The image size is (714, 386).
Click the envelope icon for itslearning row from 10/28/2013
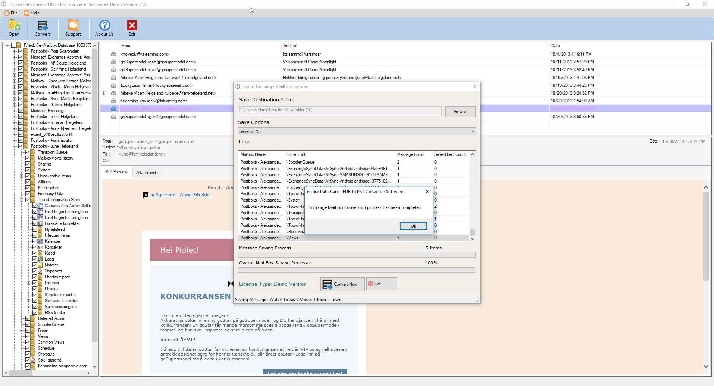pyautogui.click(x=113, y=101)
